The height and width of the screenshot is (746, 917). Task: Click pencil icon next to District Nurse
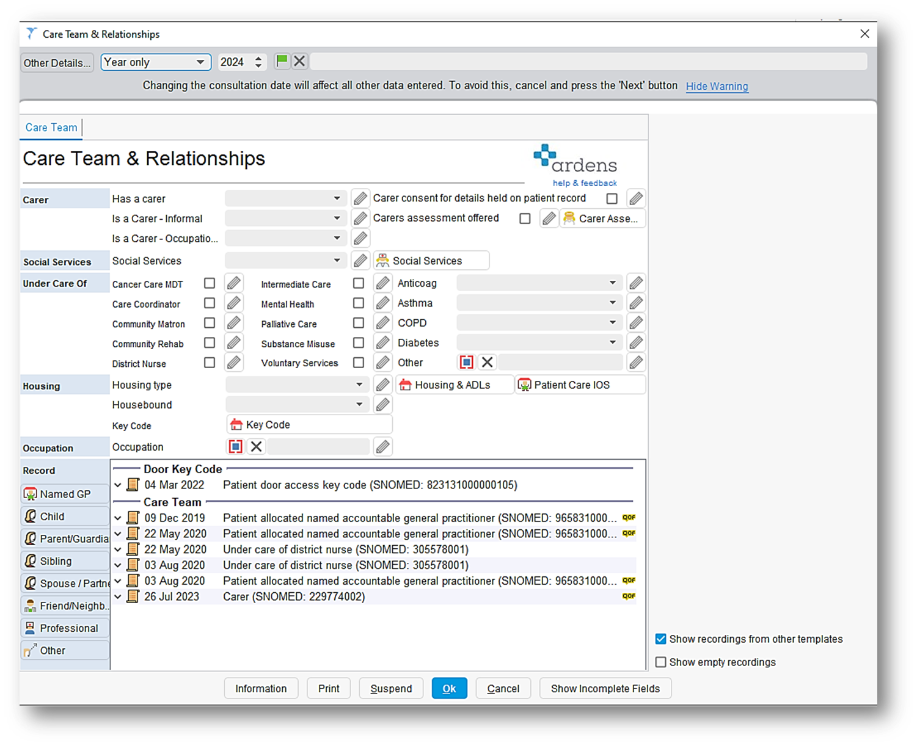tap(233, 363)
